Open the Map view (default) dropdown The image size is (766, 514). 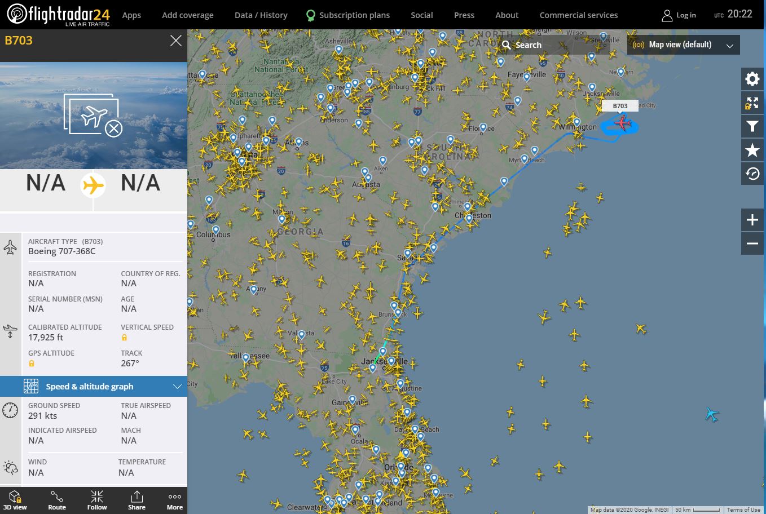[683, 45]
